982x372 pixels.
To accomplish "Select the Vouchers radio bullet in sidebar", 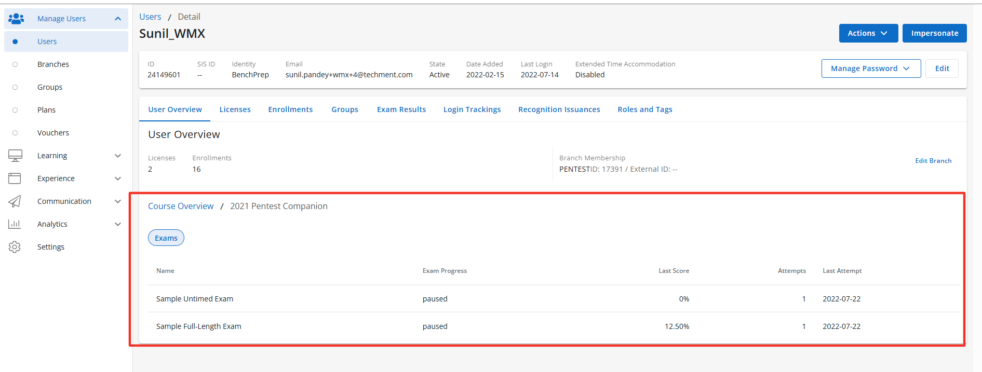I will (x=15, y=133).
